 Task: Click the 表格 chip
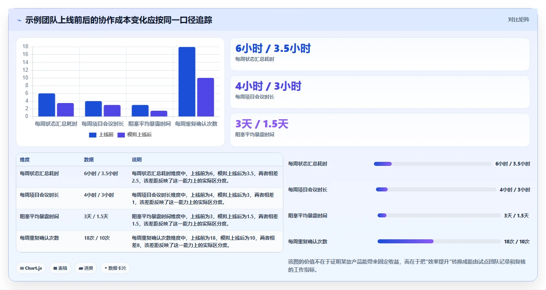pos(60,268)
